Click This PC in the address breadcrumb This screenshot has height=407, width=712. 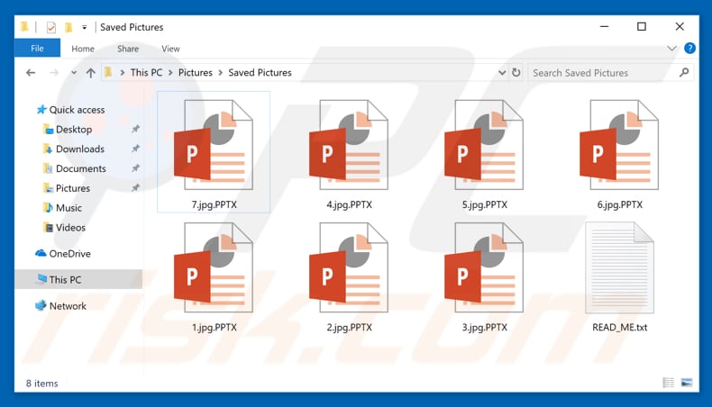(146, 73)
